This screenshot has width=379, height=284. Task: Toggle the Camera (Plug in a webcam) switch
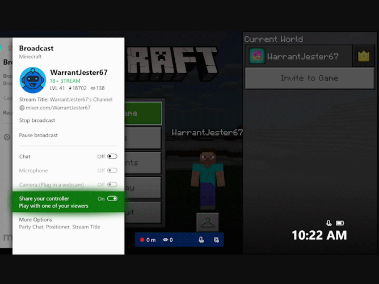(x=112, y=184)
